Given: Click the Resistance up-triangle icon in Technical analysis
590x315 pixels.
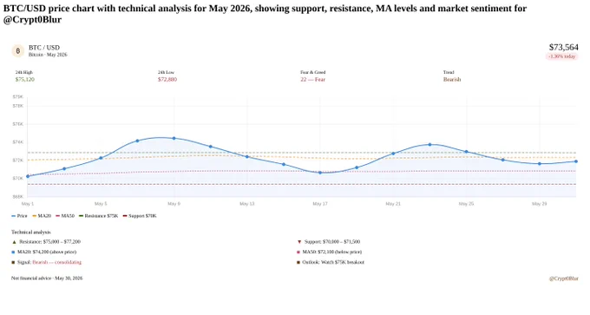Looking at the screenshot, I should tap(14, 242).
